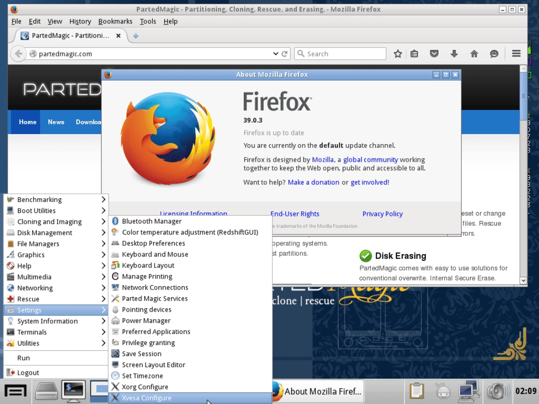Open Pointing devices entry

coord(191,309)
